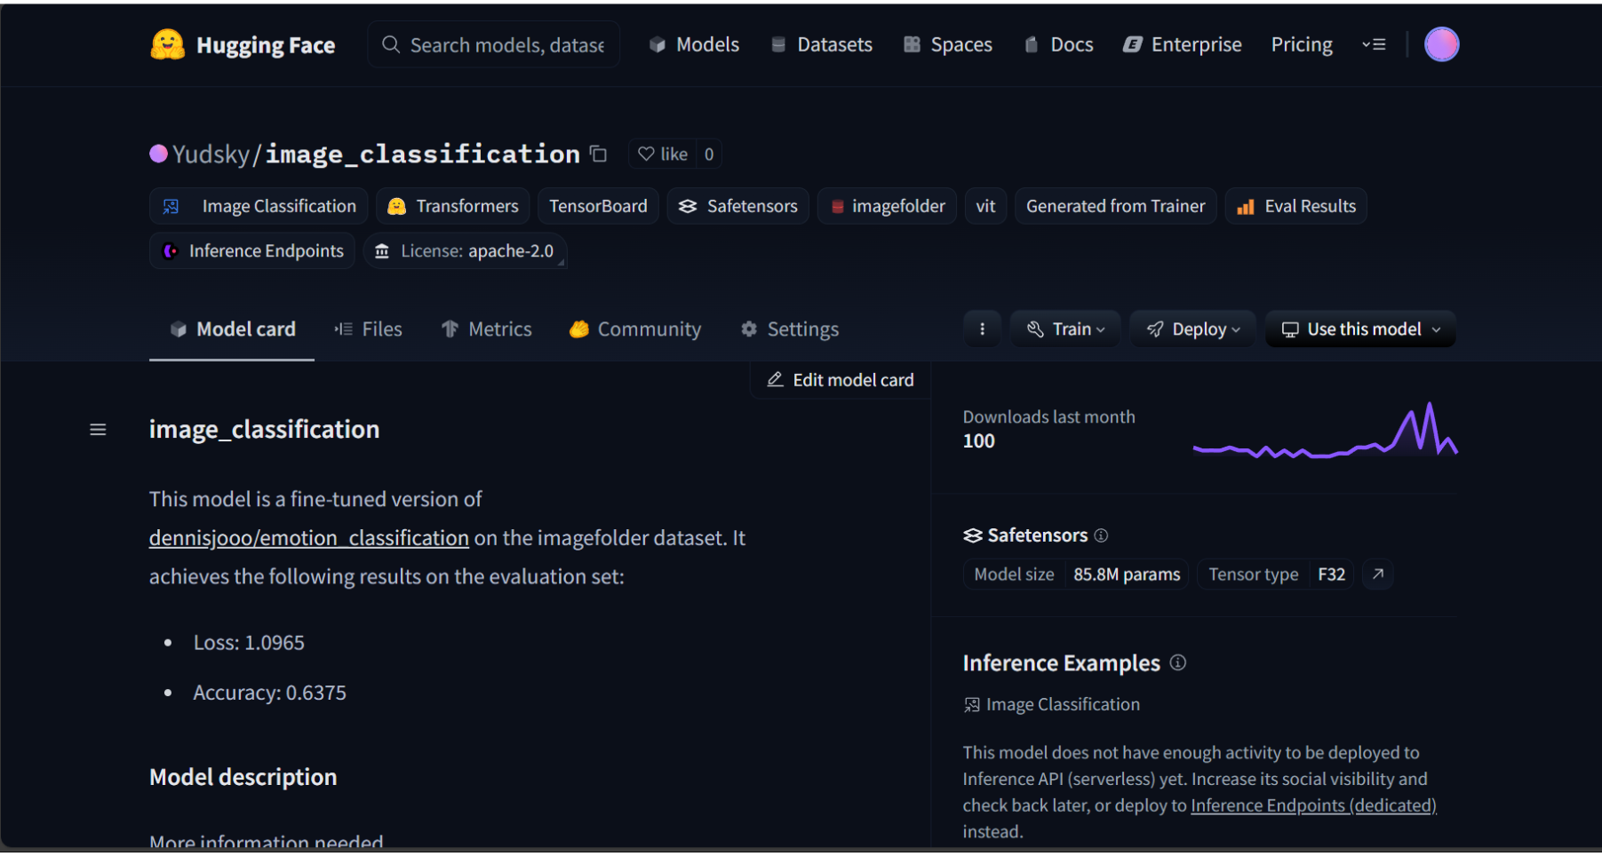
Task: Go to Datasets in the top navigation
Action: (x=821, y=44)
